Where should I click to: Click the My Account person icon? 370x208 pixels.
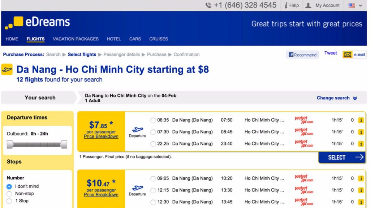(308, 5)
